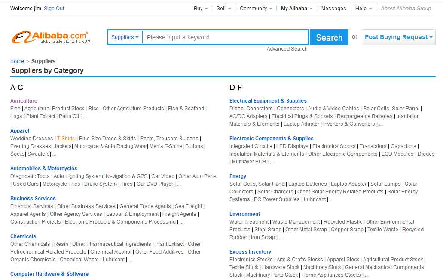Choose Laptop Batteries under Energy

click(307, 184)
